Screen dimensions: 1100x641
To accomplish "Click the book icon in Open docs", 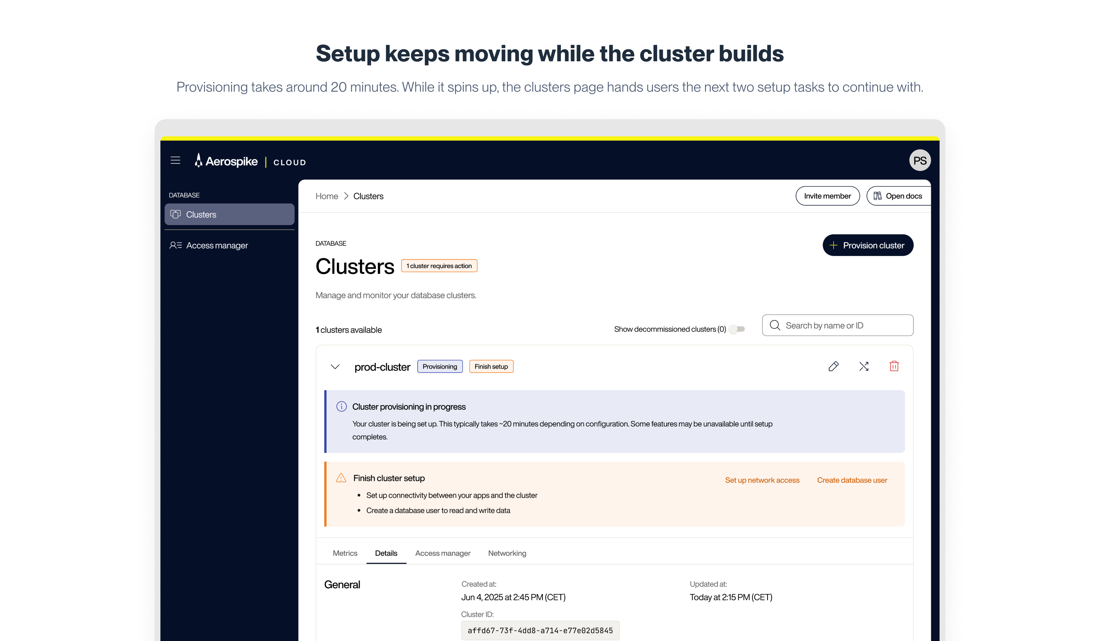I will tap(877, 196).
